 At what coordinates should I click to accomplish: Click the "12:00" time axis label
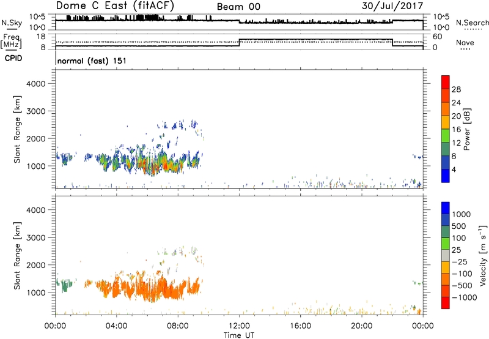tap(239, 326)
